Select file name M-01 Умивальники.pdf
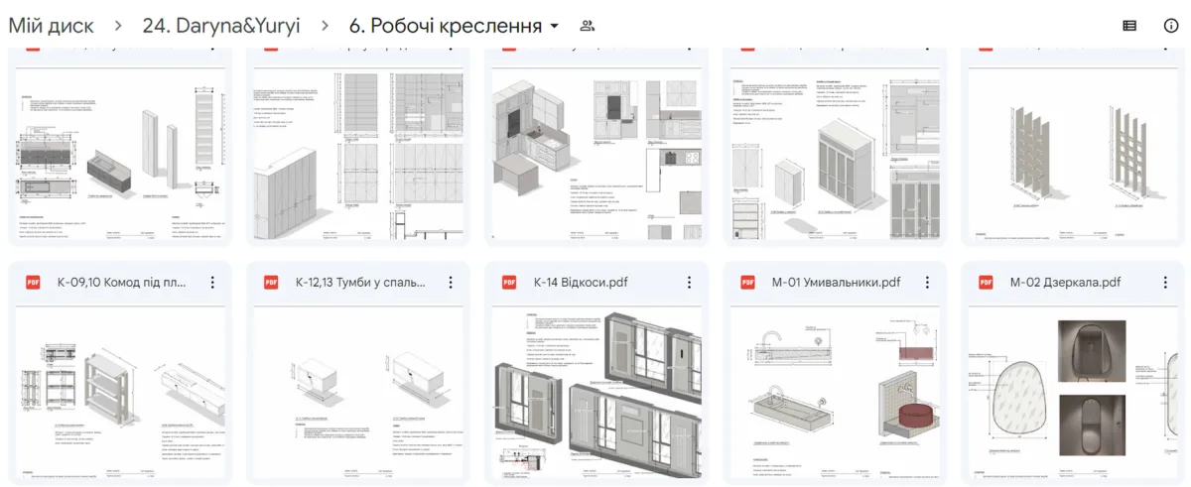Viewport: 1191px width, 487px height. click(x=836, y=283)
